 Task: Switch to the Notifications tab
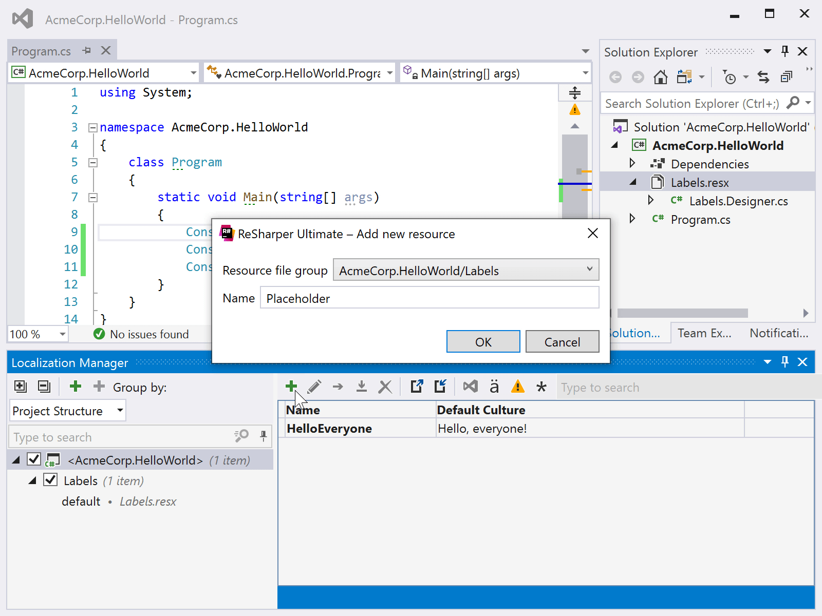pyautogui.click(x=779, y=333)
